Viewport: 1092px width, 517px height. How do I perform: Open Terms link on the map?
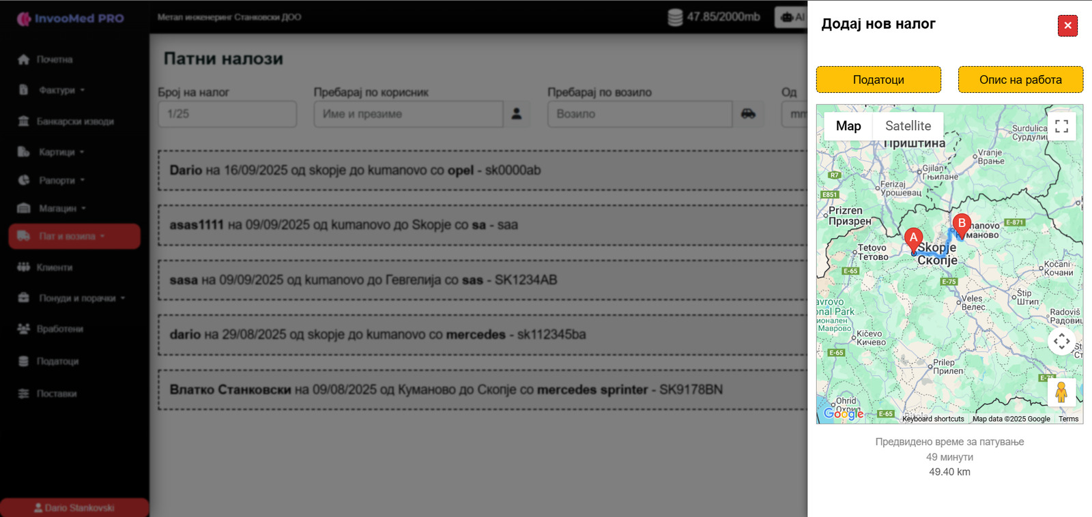(x=1068, y=419)
